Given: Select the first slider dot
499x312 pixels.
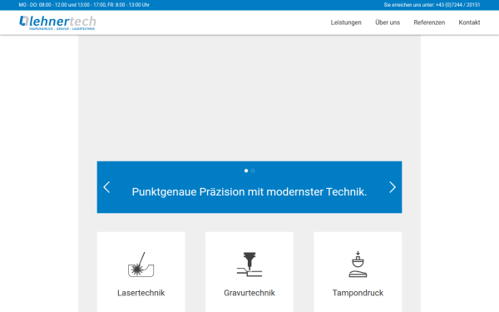Looking at the screenshot, I should 246,171.
